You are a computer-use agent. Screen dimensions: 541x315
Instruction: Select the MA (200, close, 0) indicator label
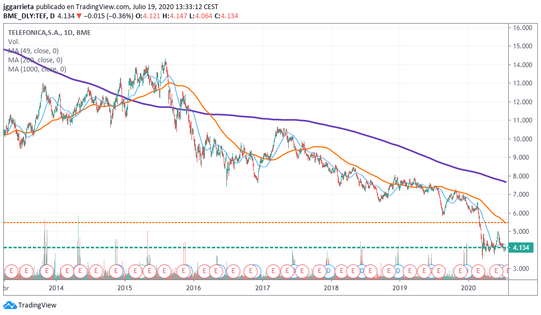click(35, 60)
